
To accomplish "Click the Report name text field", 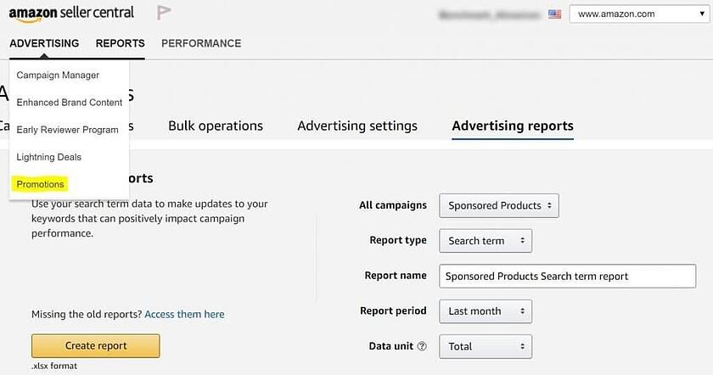I will pos(567,276).
